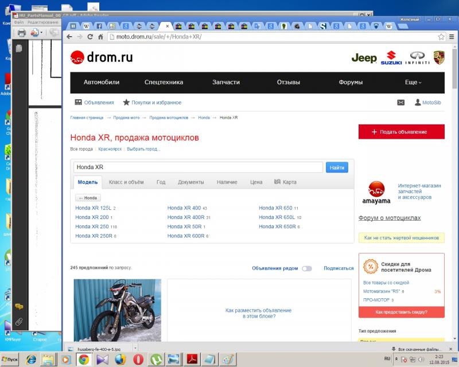Click the browser address bar

click(x=273, y=37)
